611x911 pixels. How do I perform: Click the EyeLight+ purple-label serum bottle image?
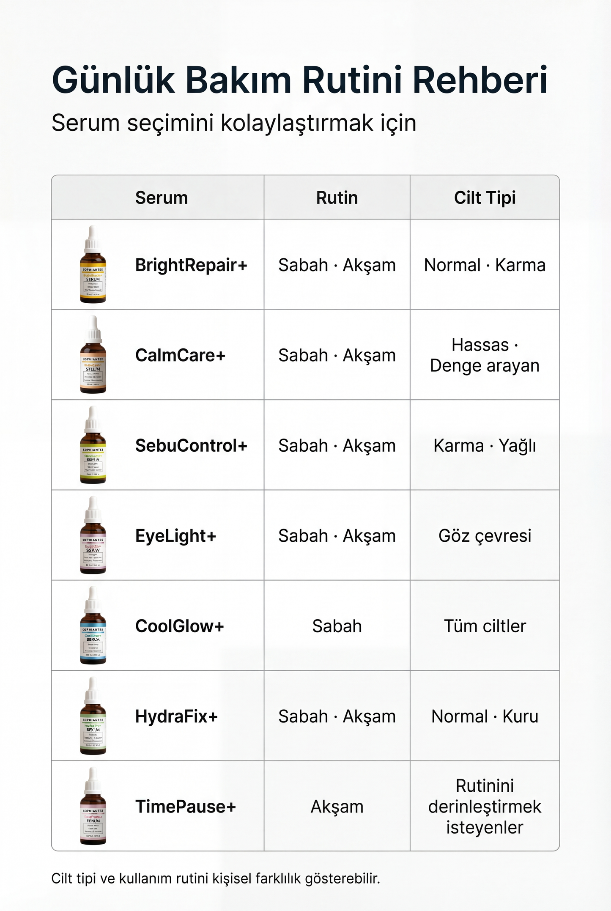coord(93,535)
